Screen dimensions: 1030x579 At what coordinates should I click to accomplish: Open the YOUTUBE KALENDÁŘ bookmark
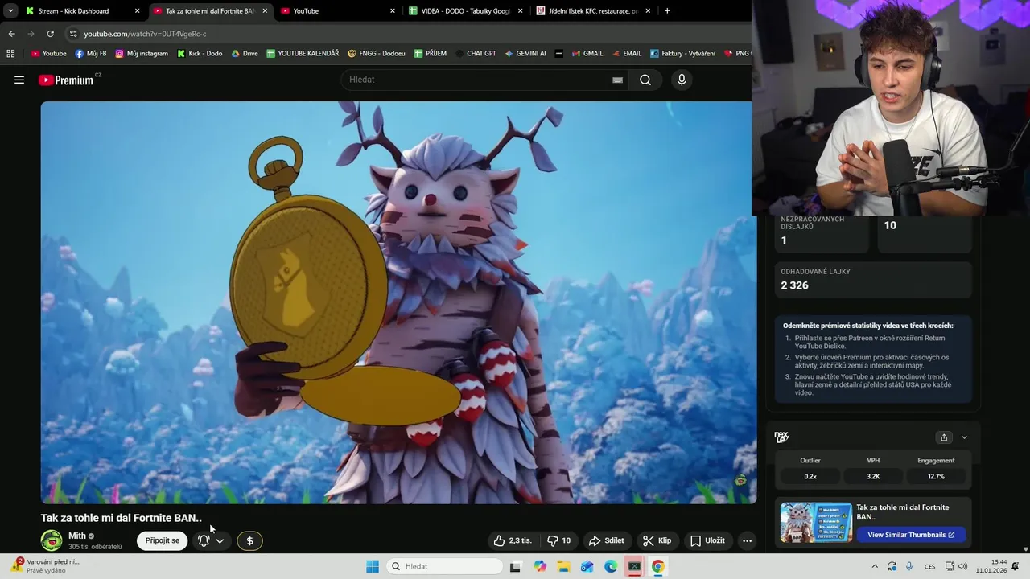303,54
